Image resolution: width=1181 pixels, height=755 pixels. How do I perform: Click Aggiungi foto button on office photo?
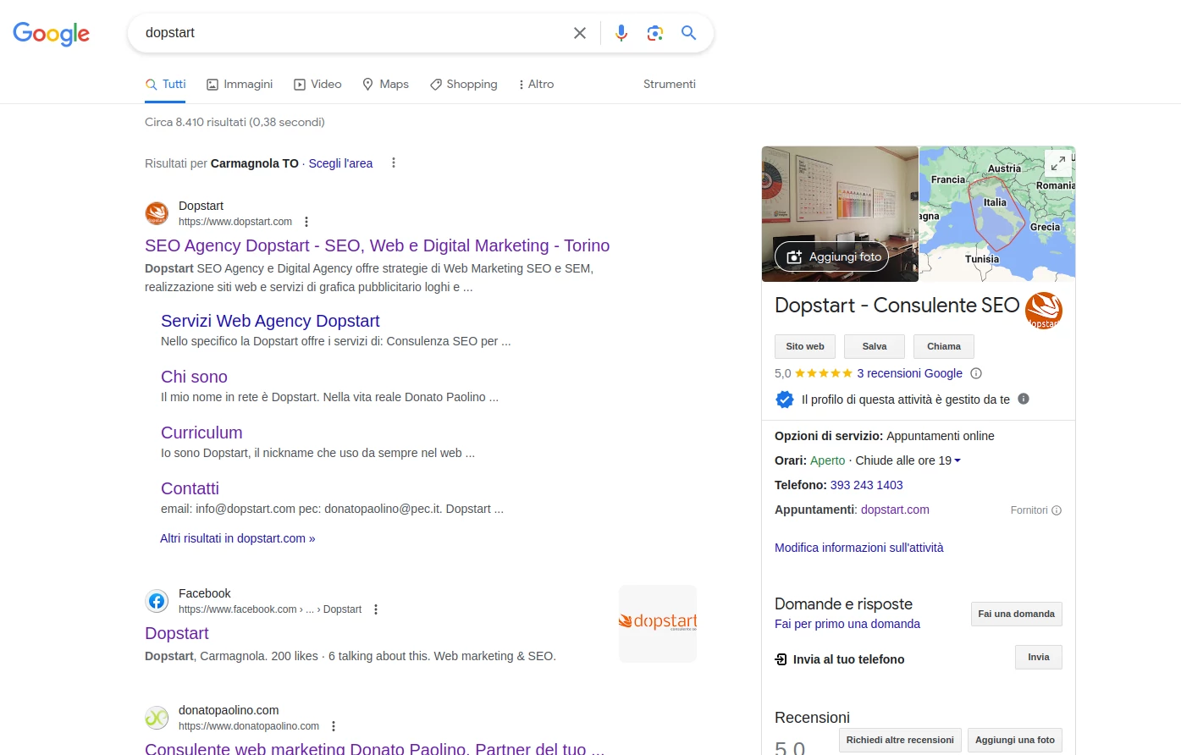click(x=831, y=256)
